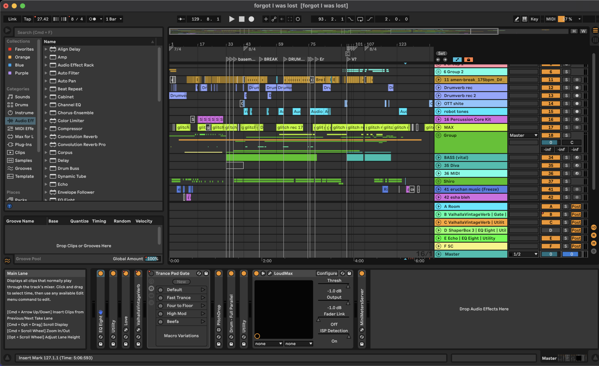Click the Set locator button

tap(441, 53)
